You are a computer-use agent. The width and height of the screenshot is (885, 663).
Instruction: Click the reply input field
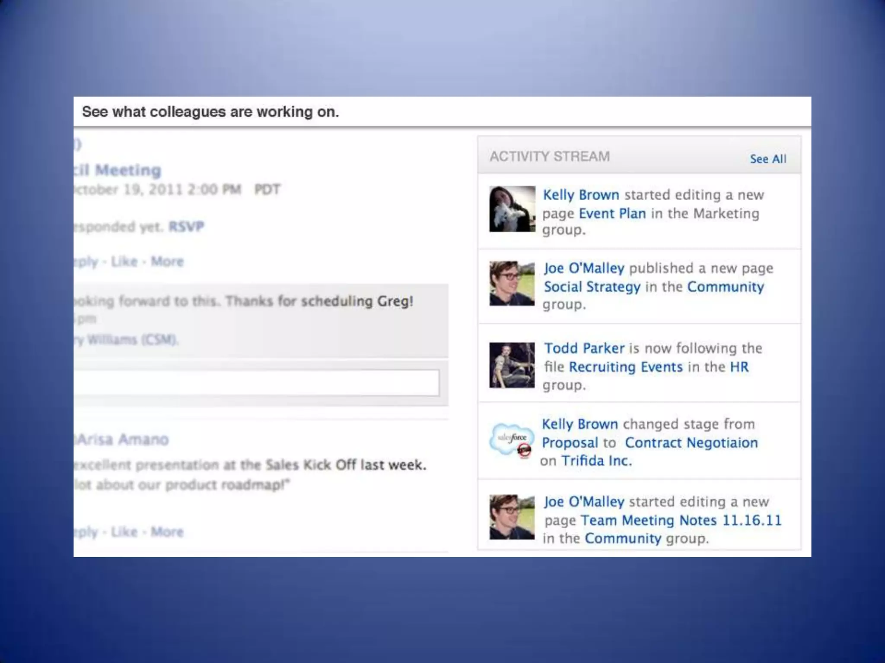click(x=257, y=382)
